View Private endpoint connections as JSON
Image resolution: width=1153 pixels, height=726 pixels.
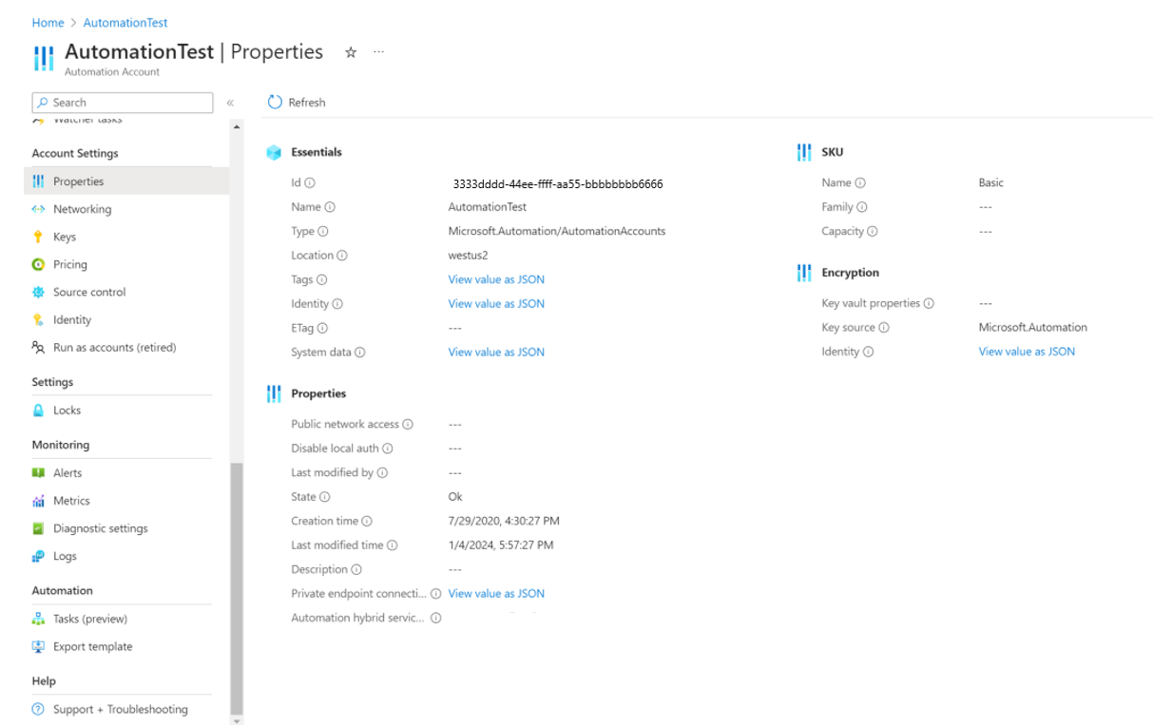click(x=496, y=593)
